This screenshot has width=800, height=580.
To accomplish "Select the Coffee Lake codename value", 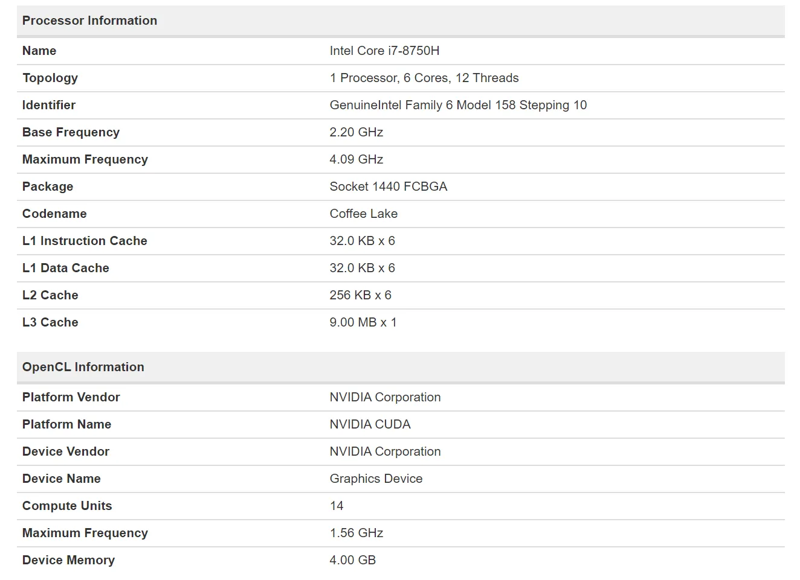I will click(x=363, y=214).
